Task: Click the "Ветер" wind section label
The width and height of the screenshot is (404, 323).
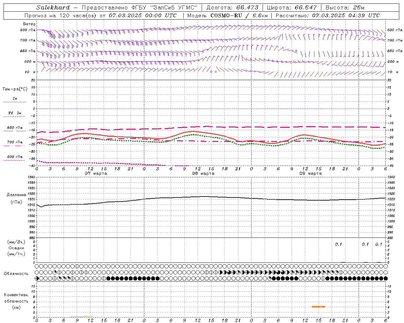Action: click(x=29, y=24)
